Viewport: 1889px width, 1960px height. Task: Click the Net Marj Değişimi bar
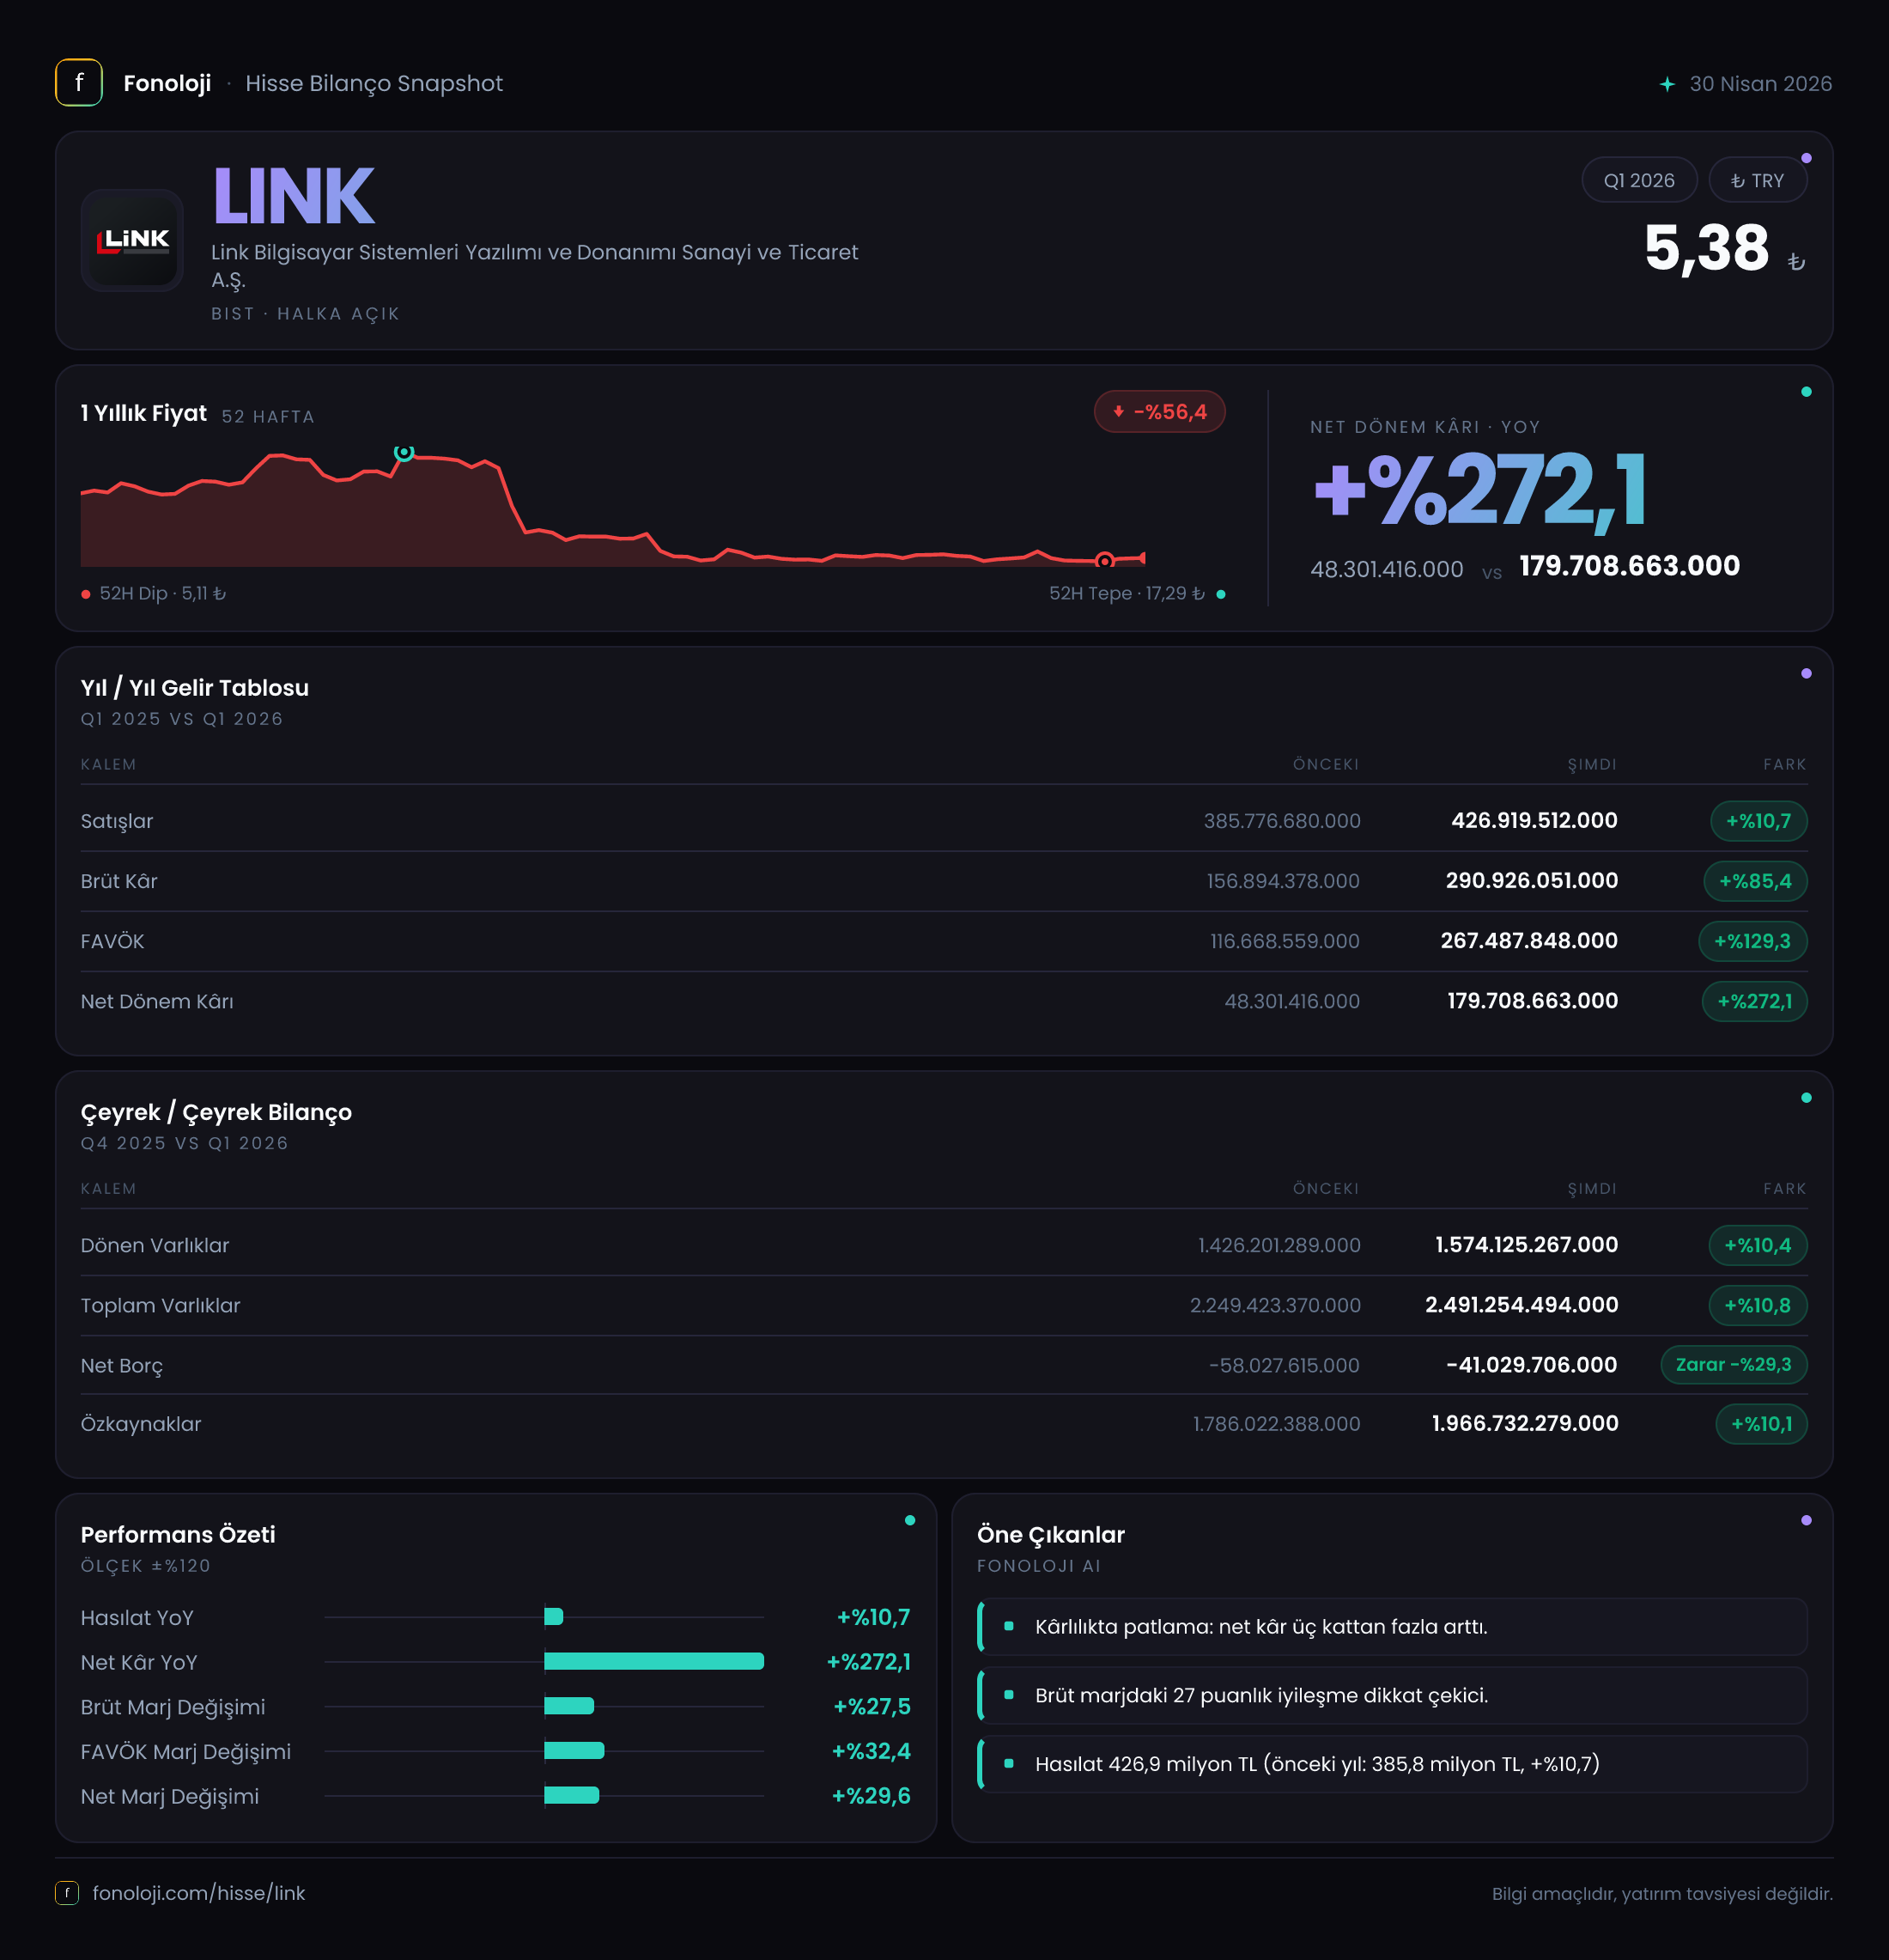(572, 1795)
